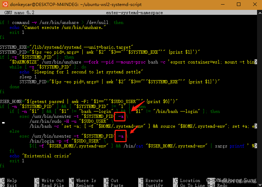Click the echo "Existential crisis" line
262x187 pixels.
[x=40, y=156]
